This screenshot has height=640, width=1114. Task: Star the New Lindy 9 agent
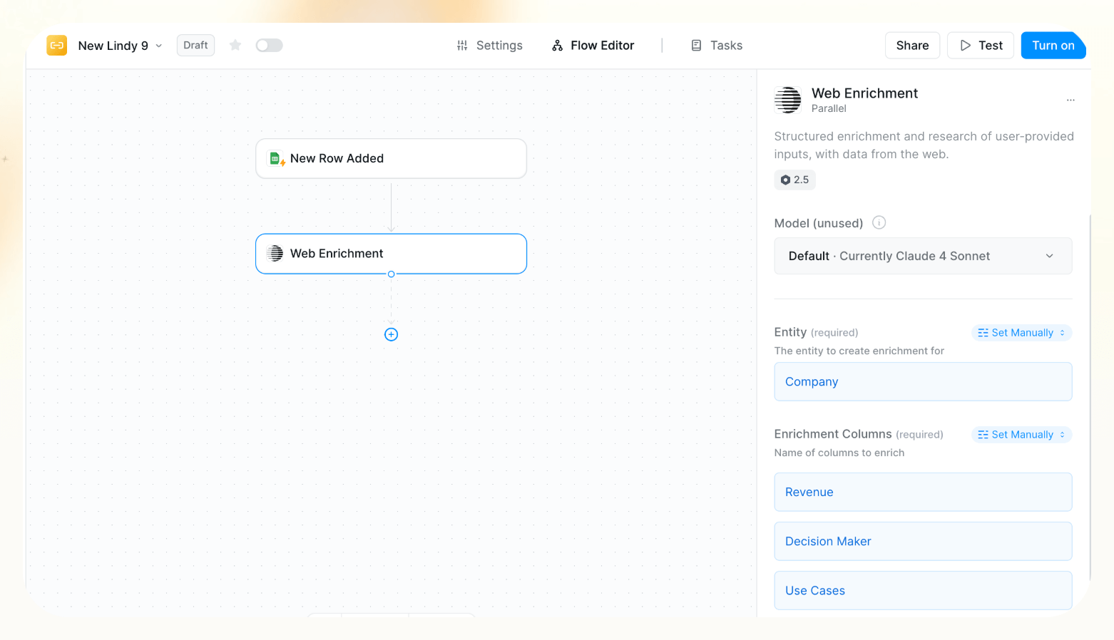click(x=235, y=45)
